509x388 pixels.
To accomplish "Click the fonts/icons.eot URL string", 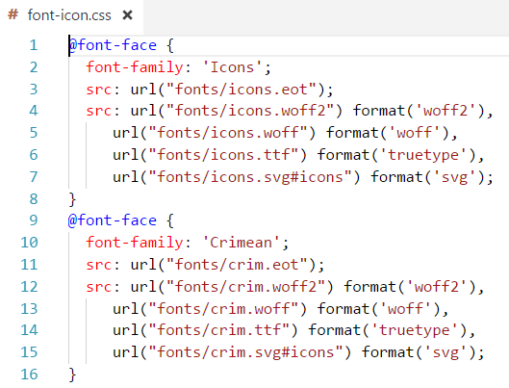I will click(x=242, y=90).
